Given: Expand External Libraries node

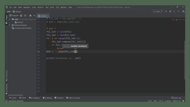Looking at the screenshot, I should (9, 25).
